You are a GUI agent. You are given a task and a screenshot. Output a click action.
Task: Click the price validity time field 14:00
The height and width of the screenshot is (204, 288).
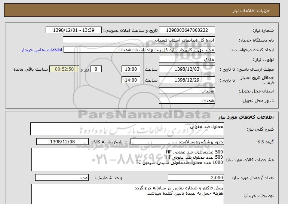point(131,80)
